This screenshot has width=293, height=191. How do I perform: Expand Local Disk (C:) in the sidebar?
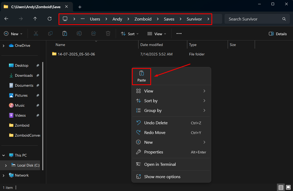[x=5, y=165]
